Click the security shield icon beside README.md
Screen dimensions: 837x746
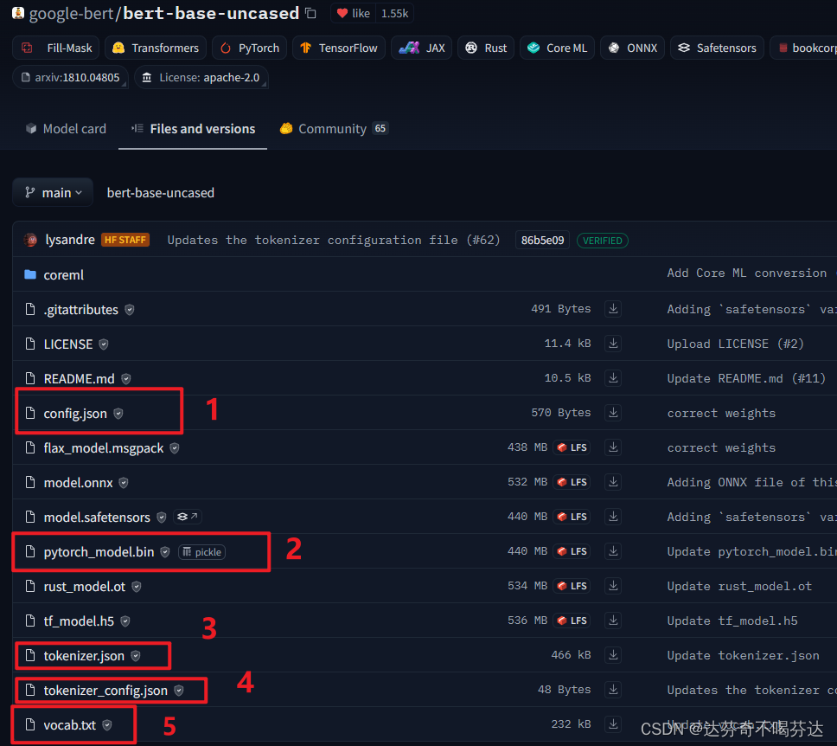click(126, 379)
